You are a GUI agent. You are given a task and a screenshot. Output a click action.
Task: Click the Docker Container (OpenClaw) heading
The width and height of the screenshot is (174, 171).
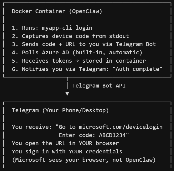pos(57,11)
